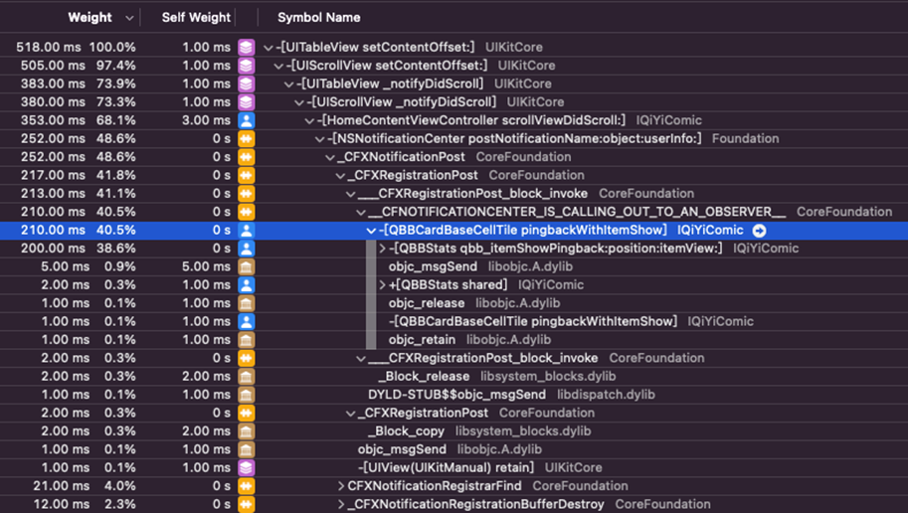Select the 1.00 ms objc_msgSend row under _CFXRegistrationPost

click(454, 450)
